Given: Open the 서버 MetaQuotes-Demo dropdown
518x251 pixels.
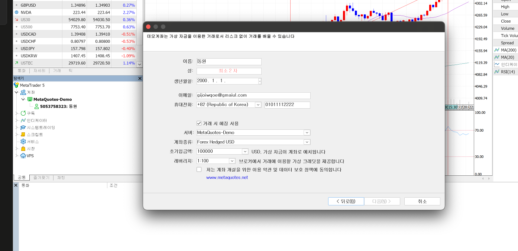Looking at the screenshot, I should (307, 132).
